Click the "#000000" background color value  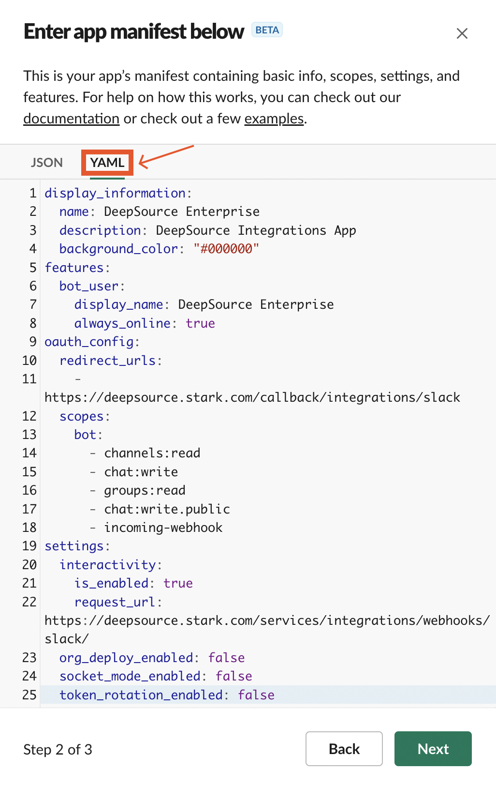[x=226, y=249]
